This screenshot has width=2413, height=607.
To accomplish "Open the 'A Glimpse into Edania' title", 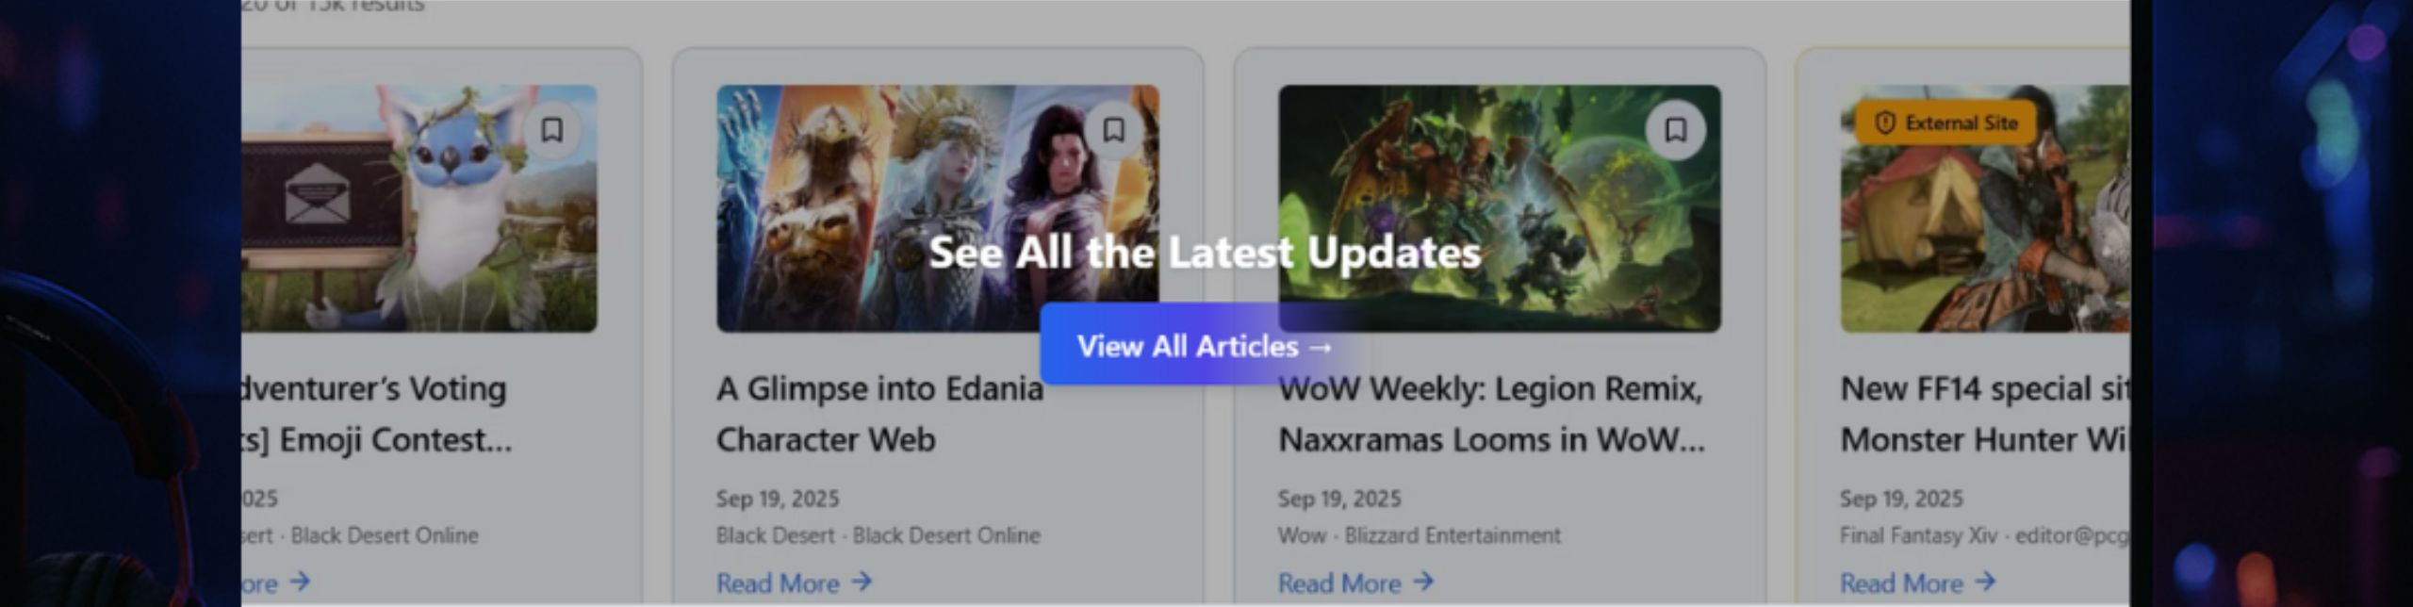I will coord(879,414).
